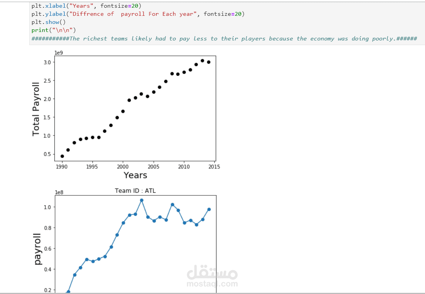This screenshot has height=294, width=425.
Task: Click the highest peak point on ATL line
Action: (142, 200)
